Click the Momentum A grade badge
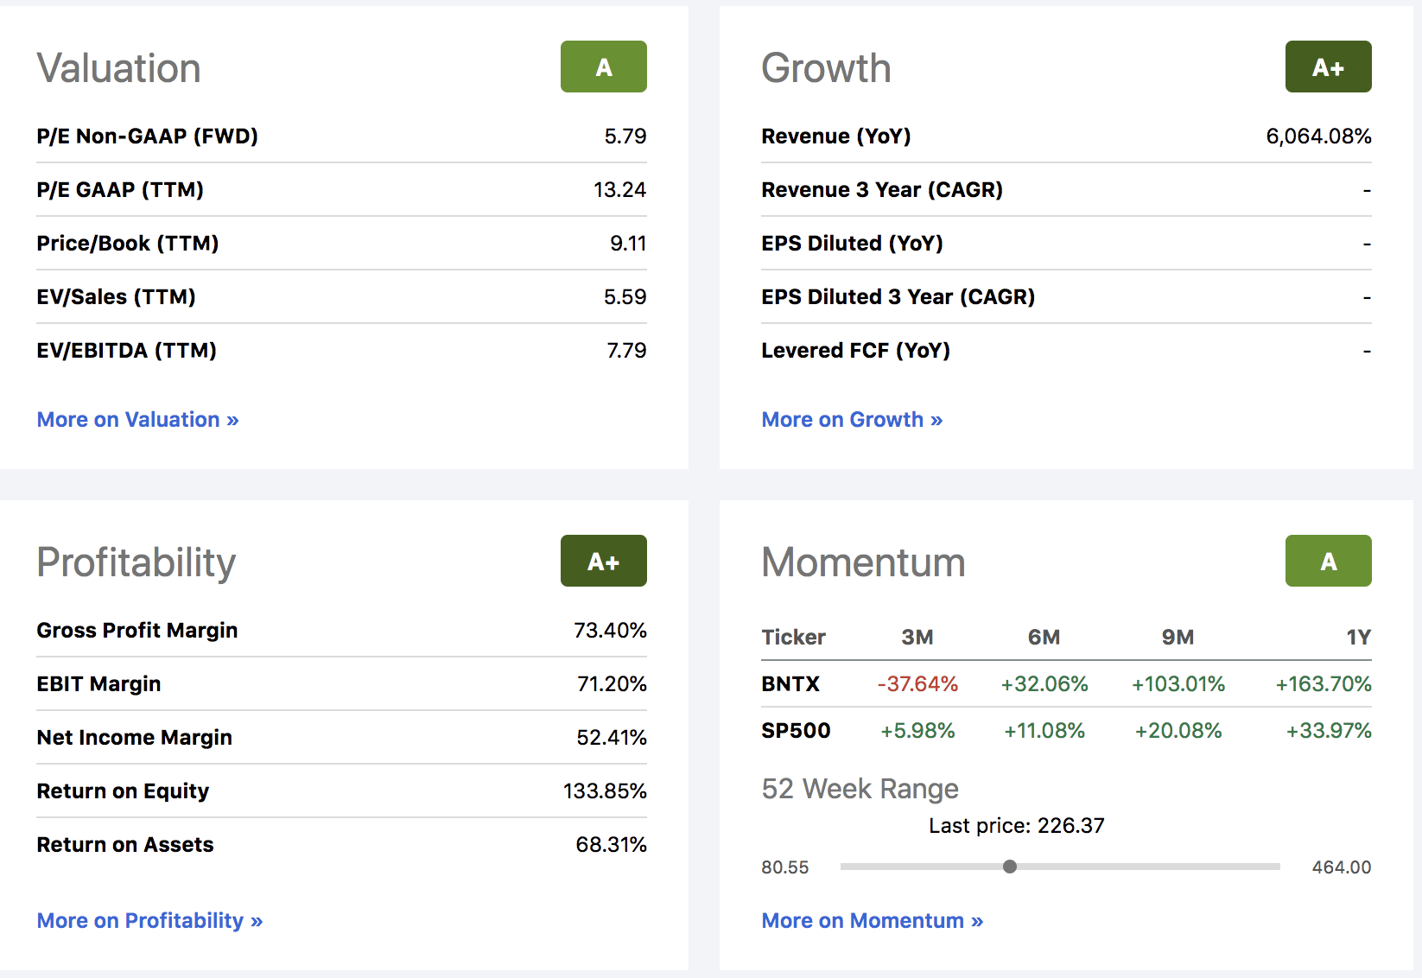The image size is (1422, 978). point(1328,561)
